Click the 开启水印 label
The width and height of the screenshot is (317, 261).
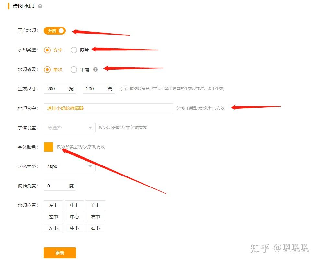point(28,30)
